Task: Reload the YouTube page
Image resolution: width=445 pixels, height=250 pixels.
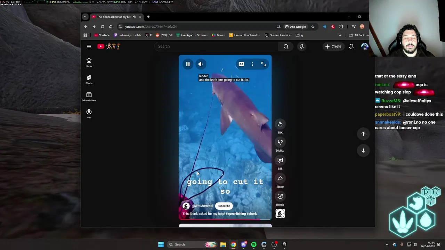Action: 102,26
